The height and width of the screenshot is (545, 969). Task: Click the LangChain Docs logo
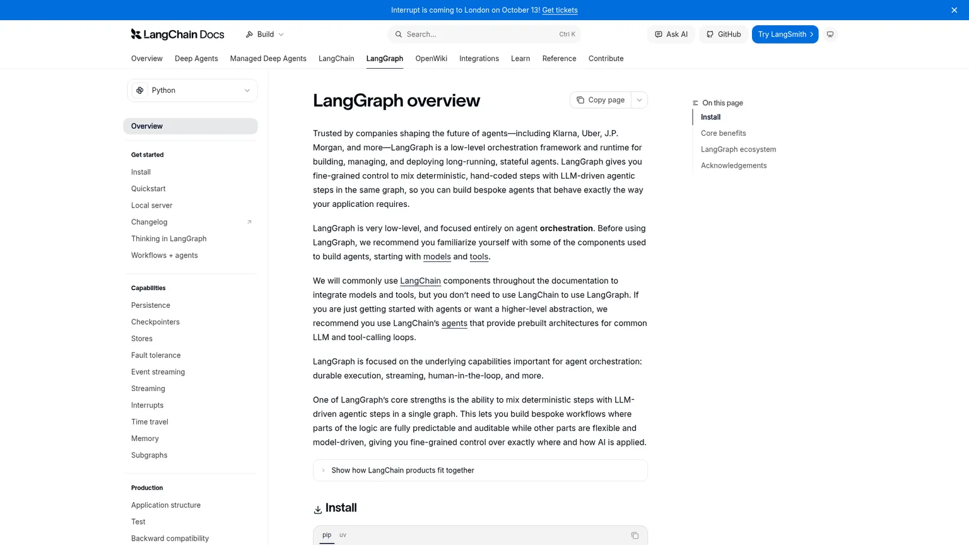(x=177, y=34)
